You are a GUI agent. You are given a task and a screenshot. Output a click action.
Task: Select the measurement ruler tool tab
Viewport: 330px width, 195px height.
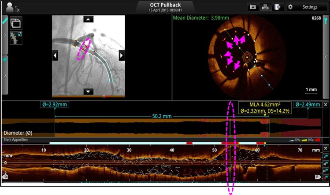[x=4, y=21]
